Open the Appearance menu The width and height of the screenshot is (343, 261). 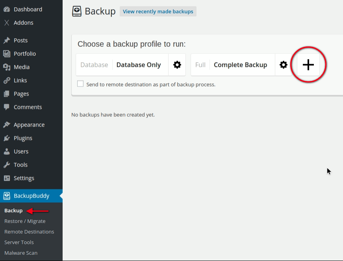click(x=29, y=125)
